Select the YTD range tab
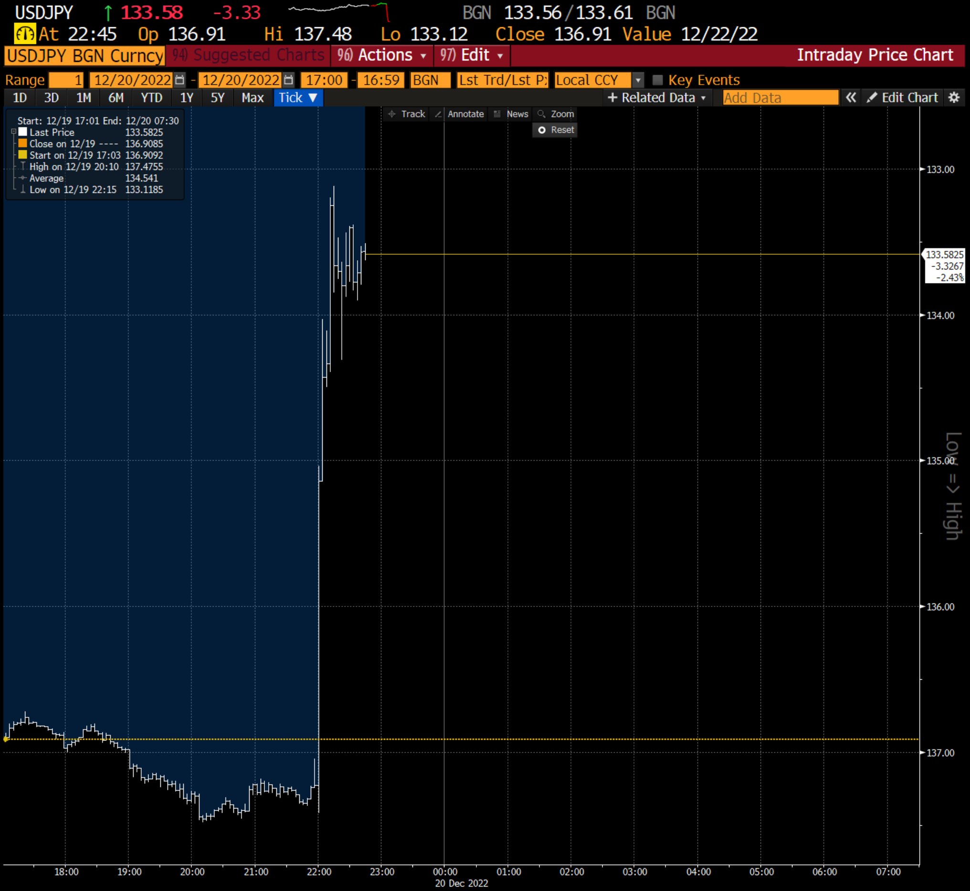 click(151, 98)
